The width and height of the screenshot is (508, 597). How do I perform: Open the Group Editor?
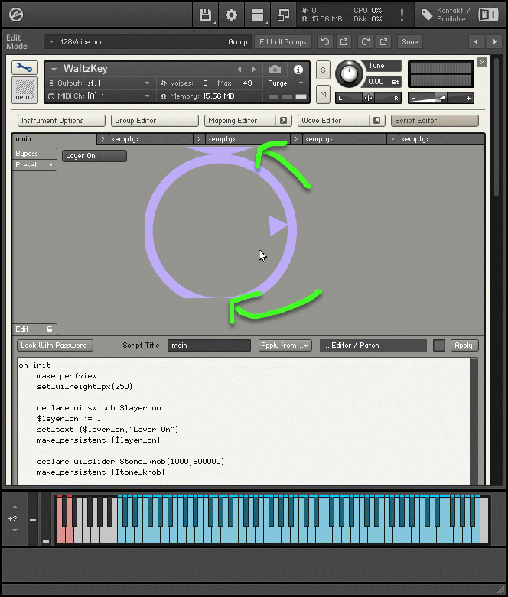(x=155, y=121)
